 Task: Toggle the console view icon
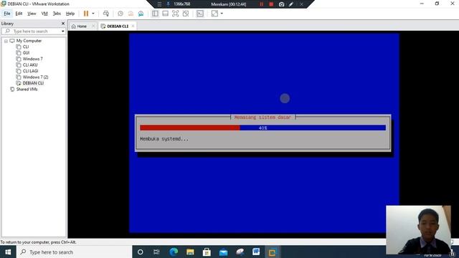(200, 14)
